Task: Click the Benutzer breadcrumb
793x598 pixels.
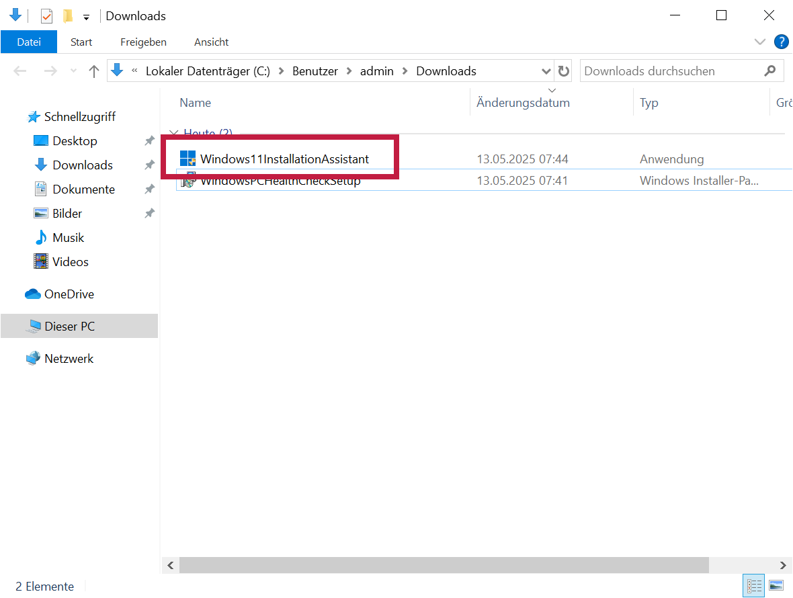Action: coord(315,71)
